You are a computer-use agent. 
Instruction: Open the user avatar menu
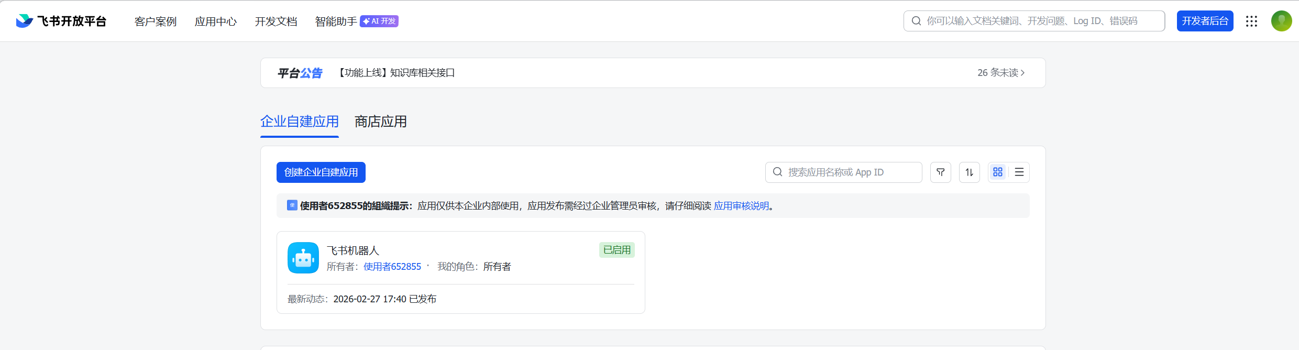pos(1281,21)
